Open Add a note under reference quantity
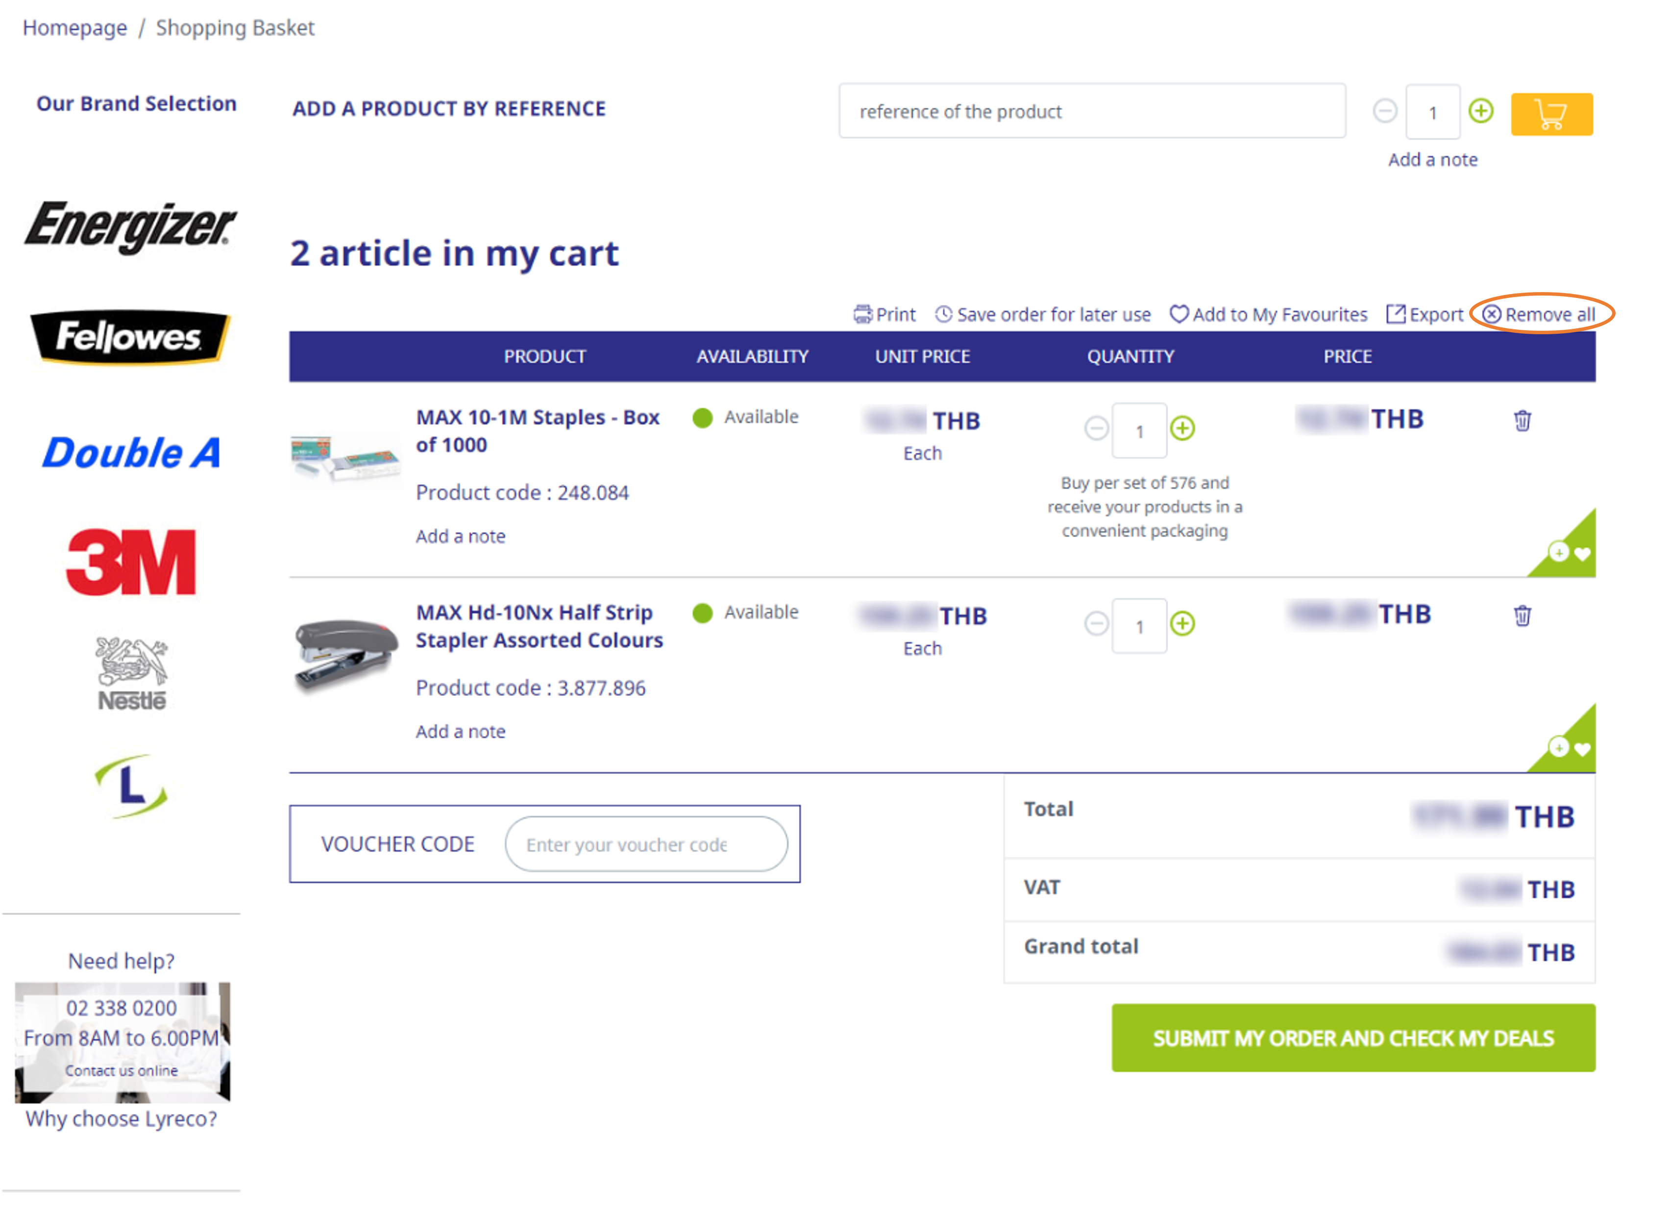The height and width of the screenshot is (1213, 1670). pyautogui.click(x=1433, y=160)
